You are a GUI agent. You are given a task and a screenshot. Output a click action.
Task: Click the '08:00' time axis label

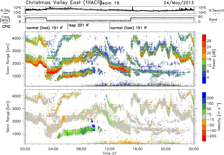coord(81,149)
